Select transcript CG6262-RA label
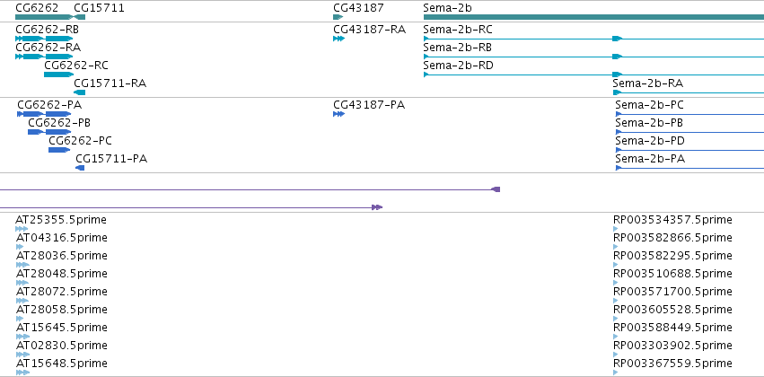Screen dimensions: 764x377 pyautogui.click(x=48, y=48)
